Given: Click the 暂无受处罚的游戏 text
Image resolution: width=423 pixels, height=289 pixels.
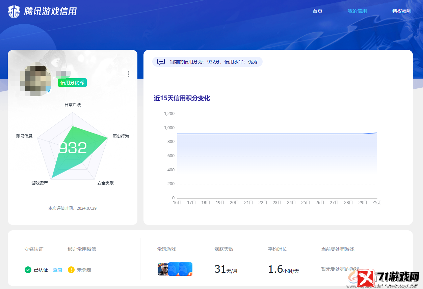Looking at the screenshot, I should coord(340,269).
